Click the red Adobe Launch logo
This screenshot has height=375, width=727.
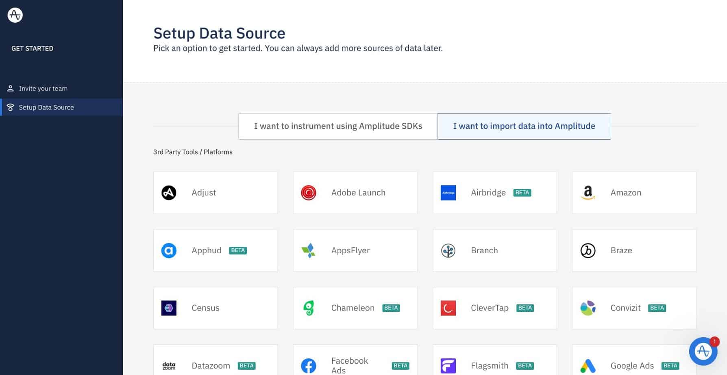309,193
